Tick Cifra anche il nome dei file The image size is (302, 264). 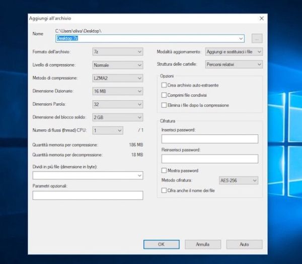[x=164, y=190]
